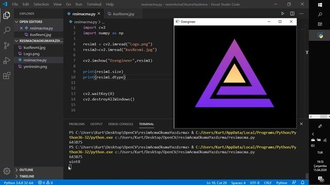Click the Ozengineer image display area
This screenshot has width=330, height=185.
coord(235,77)
